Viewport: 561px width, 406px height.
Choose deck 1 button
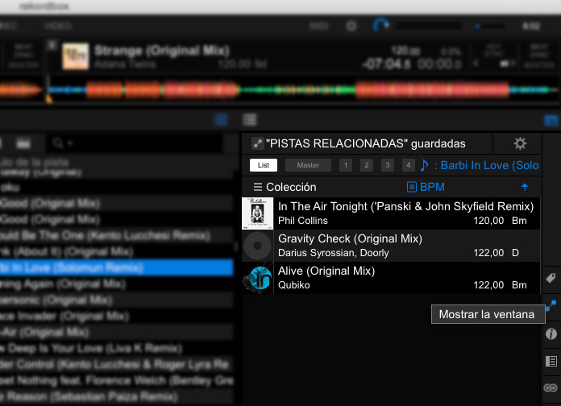(346, 165)
